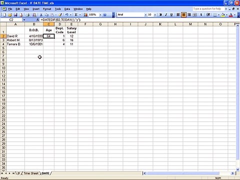The height and width of the screenshot is (180, 240).
Task: Click the Type a question for help box
Action: tap(208, 9)
